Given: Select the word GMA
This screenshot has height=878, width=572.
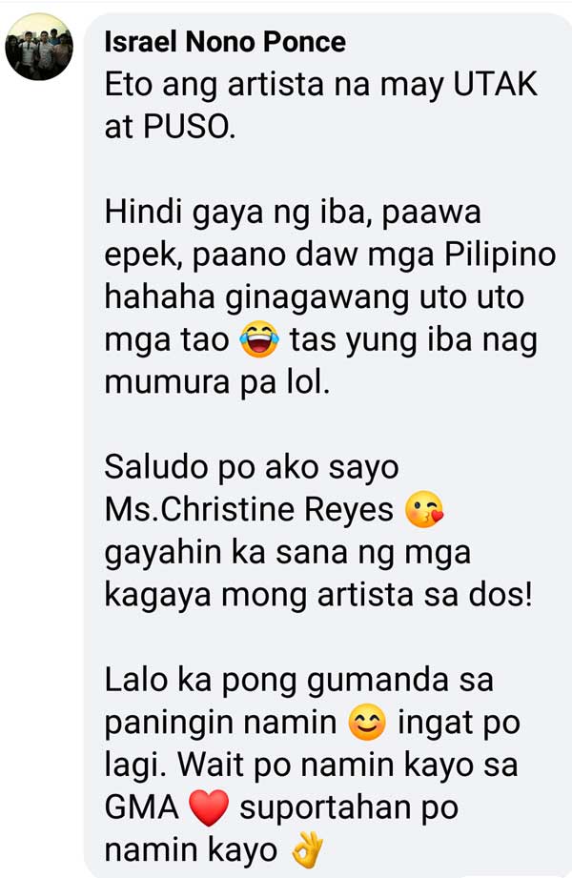Looking at the screenshot, I should point(142,807).
